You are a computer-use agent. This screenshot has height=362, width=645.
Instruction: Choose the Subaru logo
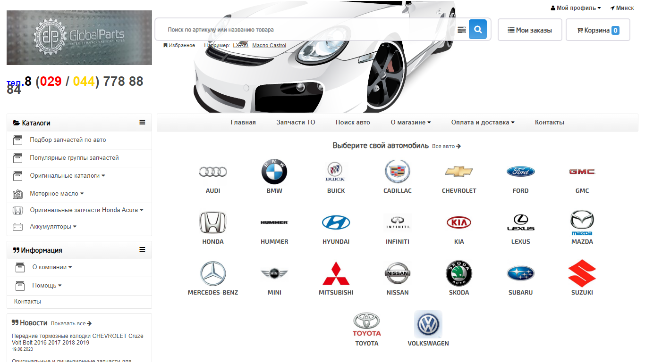coord(521,273)
